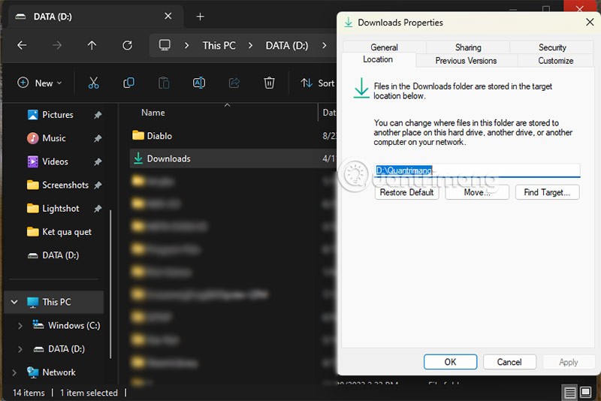Switch to details view icon in status bar
The width and height of the screenshot is (601, 401).
click(570, 393)
